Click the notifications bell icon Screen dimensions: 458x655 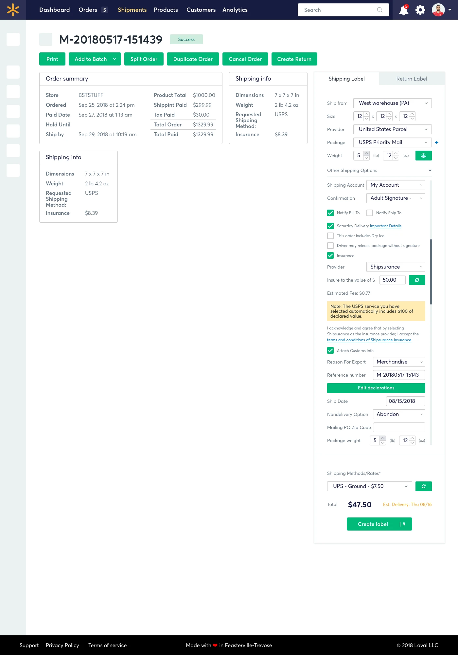pos(404,10)
